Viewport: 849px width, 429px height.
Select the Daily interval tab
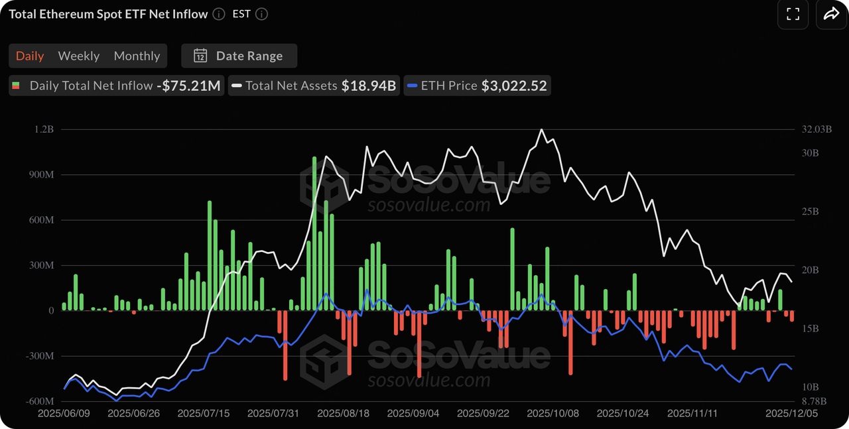pos(30,56)
